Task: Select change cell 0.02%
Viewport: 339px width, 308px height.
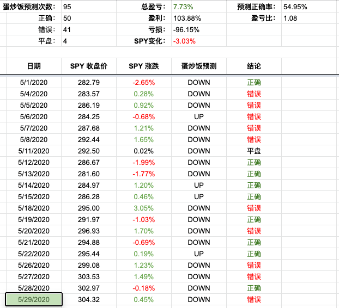Action: tap(144, 151)
